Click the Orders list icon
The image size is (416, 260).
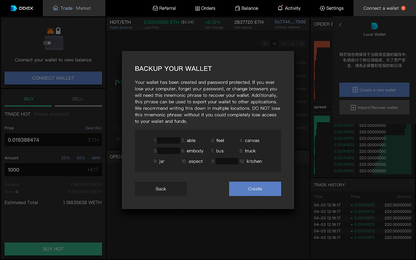point(197,8)
